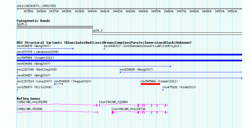
Task: Open the CSMD2|NM_052896 gene label
Action: point(29,109)
